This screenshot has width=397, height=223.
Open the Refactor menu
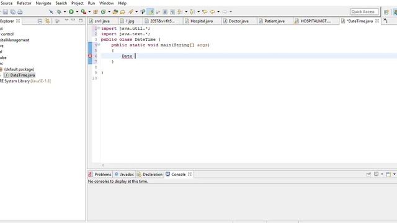pos(24,3)
